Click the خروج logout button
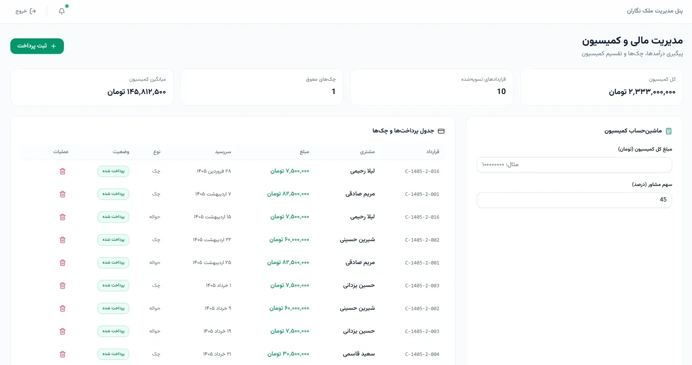 tap(26, 11)
